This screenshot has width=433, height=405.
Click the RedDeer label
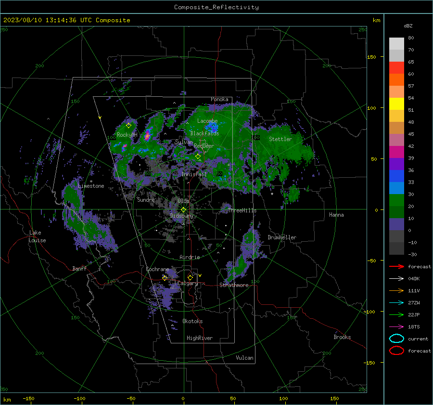[x=204, y=146]
